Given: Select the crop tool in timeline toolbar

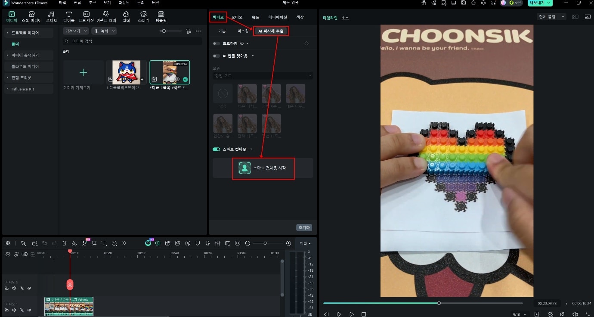Looking at the screenshot, I should (x=94, y=243).
